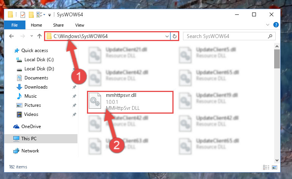Open the Help question mark icon

[x=276, y=25]
